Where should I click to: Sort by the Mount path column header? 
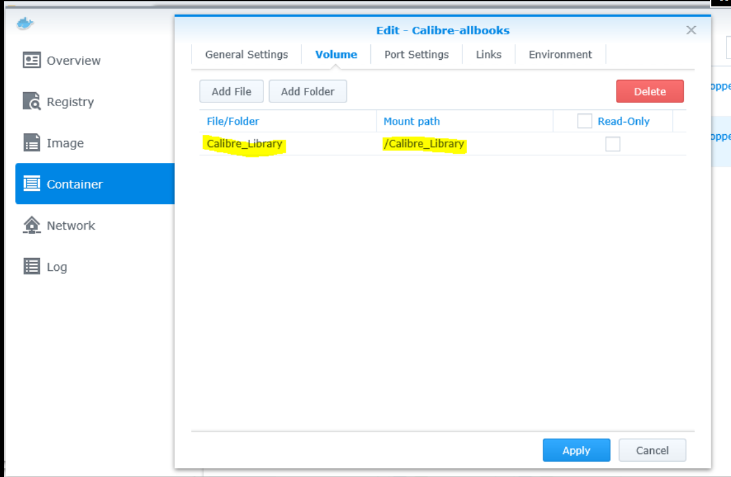click(464, 121)
